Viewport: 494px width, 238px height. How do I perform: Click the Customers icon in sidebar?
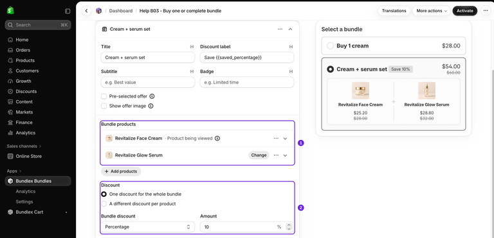(10, 71)
